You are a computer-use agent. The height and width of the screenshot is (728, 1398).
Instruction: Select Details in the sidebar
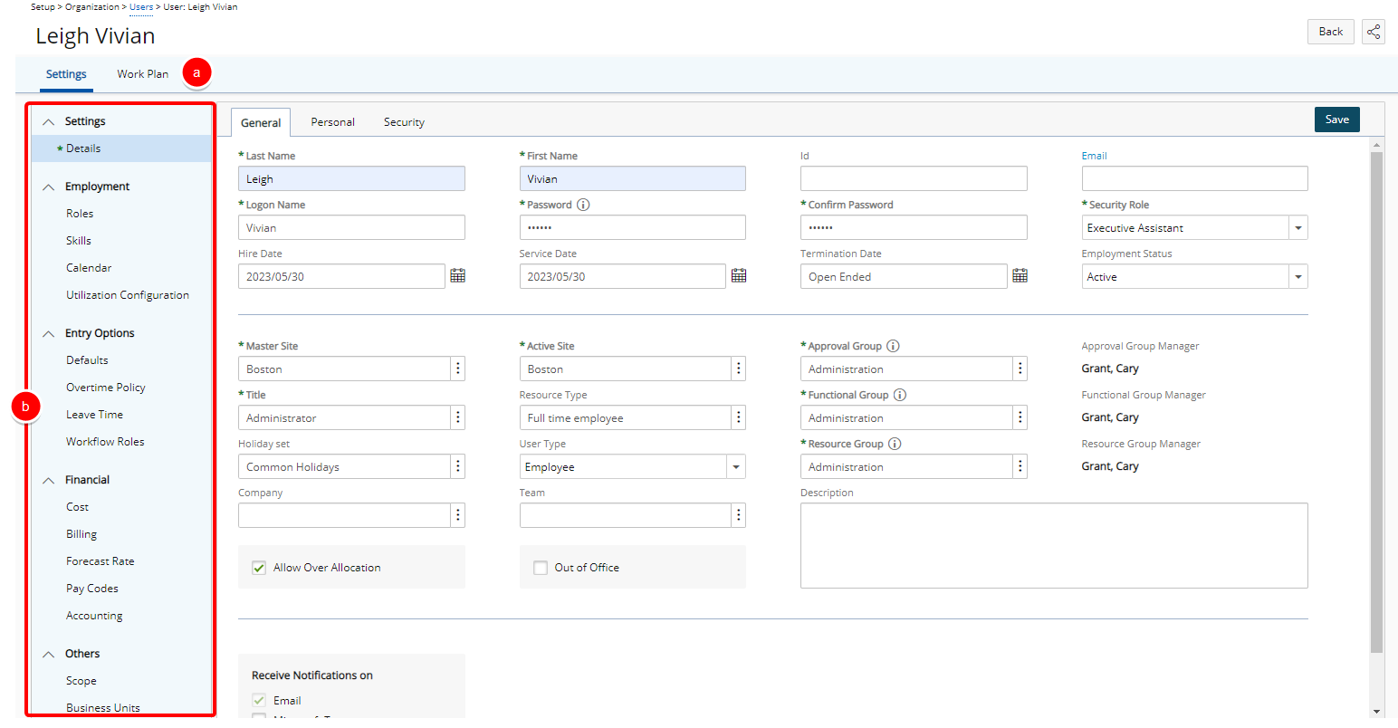[83, 148]
